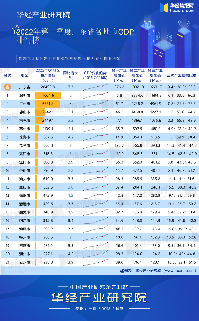
Task: Click the 汕尾市 growth rate 7.3
Action: point(70,229)
